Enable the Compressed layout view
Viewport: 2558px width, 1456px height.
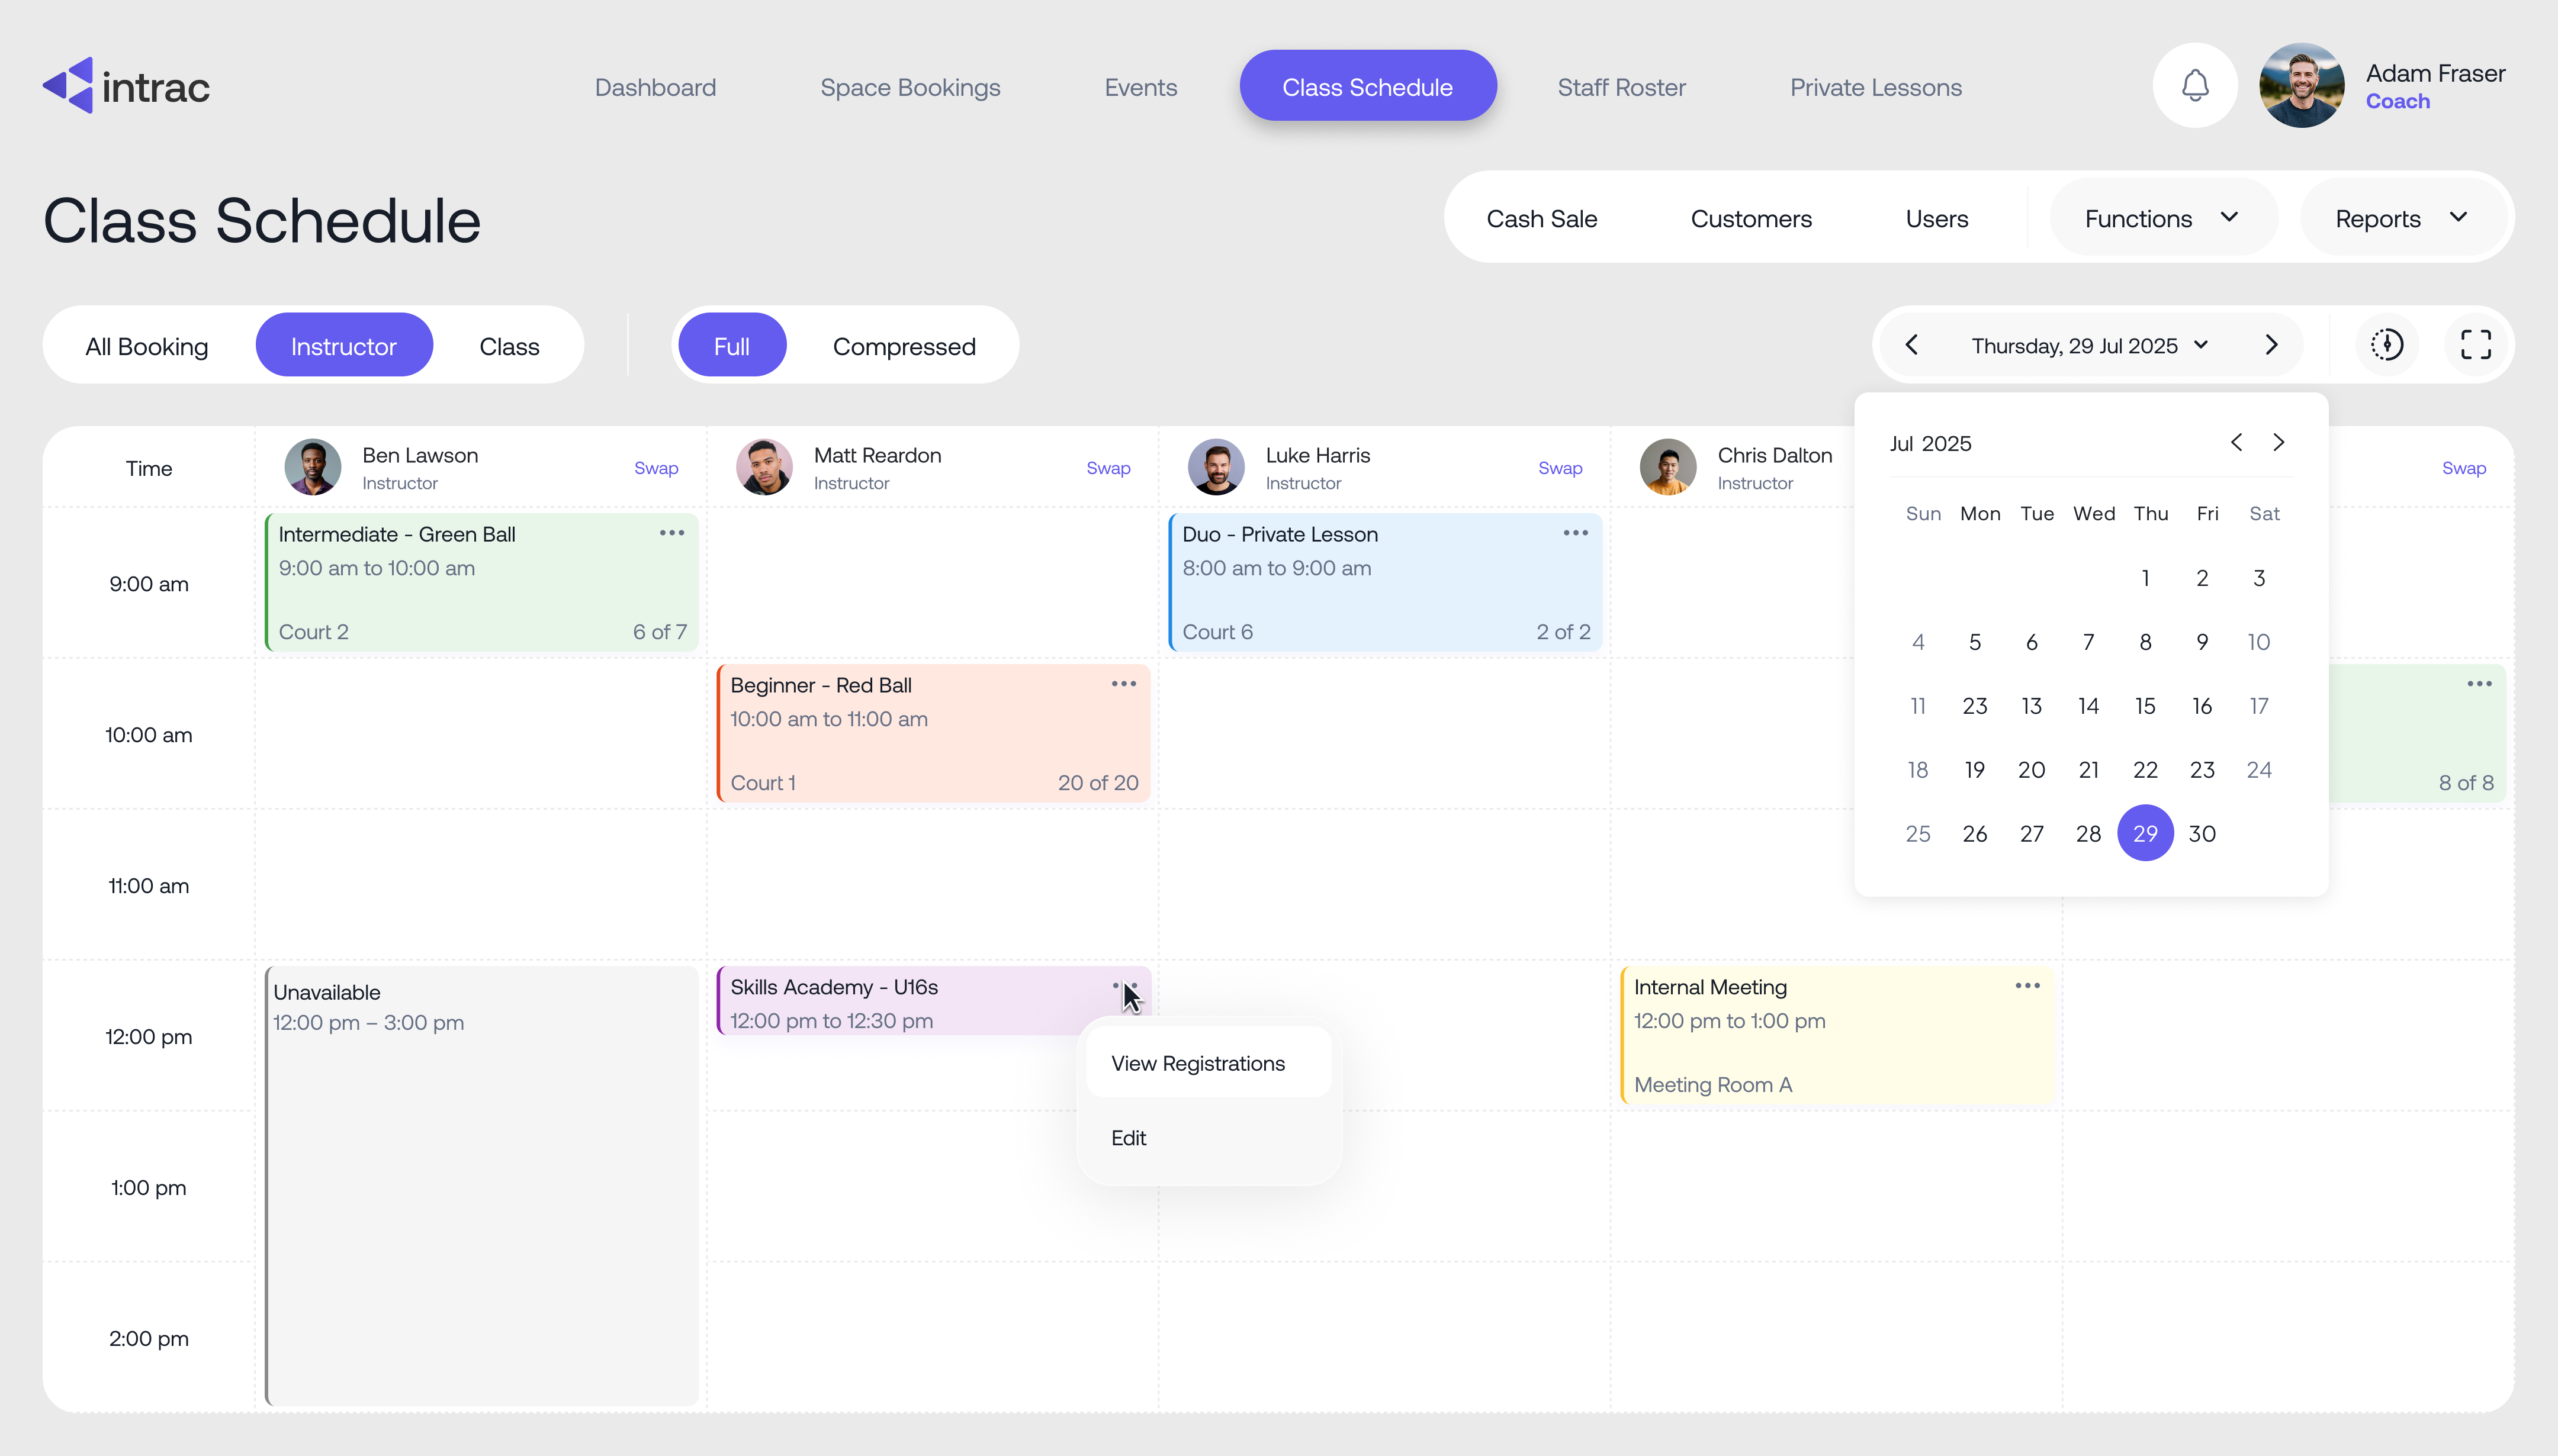pos(904,345)
